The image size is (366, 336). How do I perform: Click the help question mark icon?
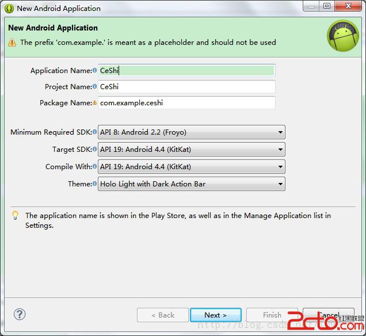(x=20, y=314)
